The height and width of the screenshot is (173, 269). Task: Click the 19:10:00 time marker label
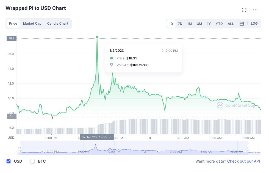pyautogui.click(x=106, y=137)
